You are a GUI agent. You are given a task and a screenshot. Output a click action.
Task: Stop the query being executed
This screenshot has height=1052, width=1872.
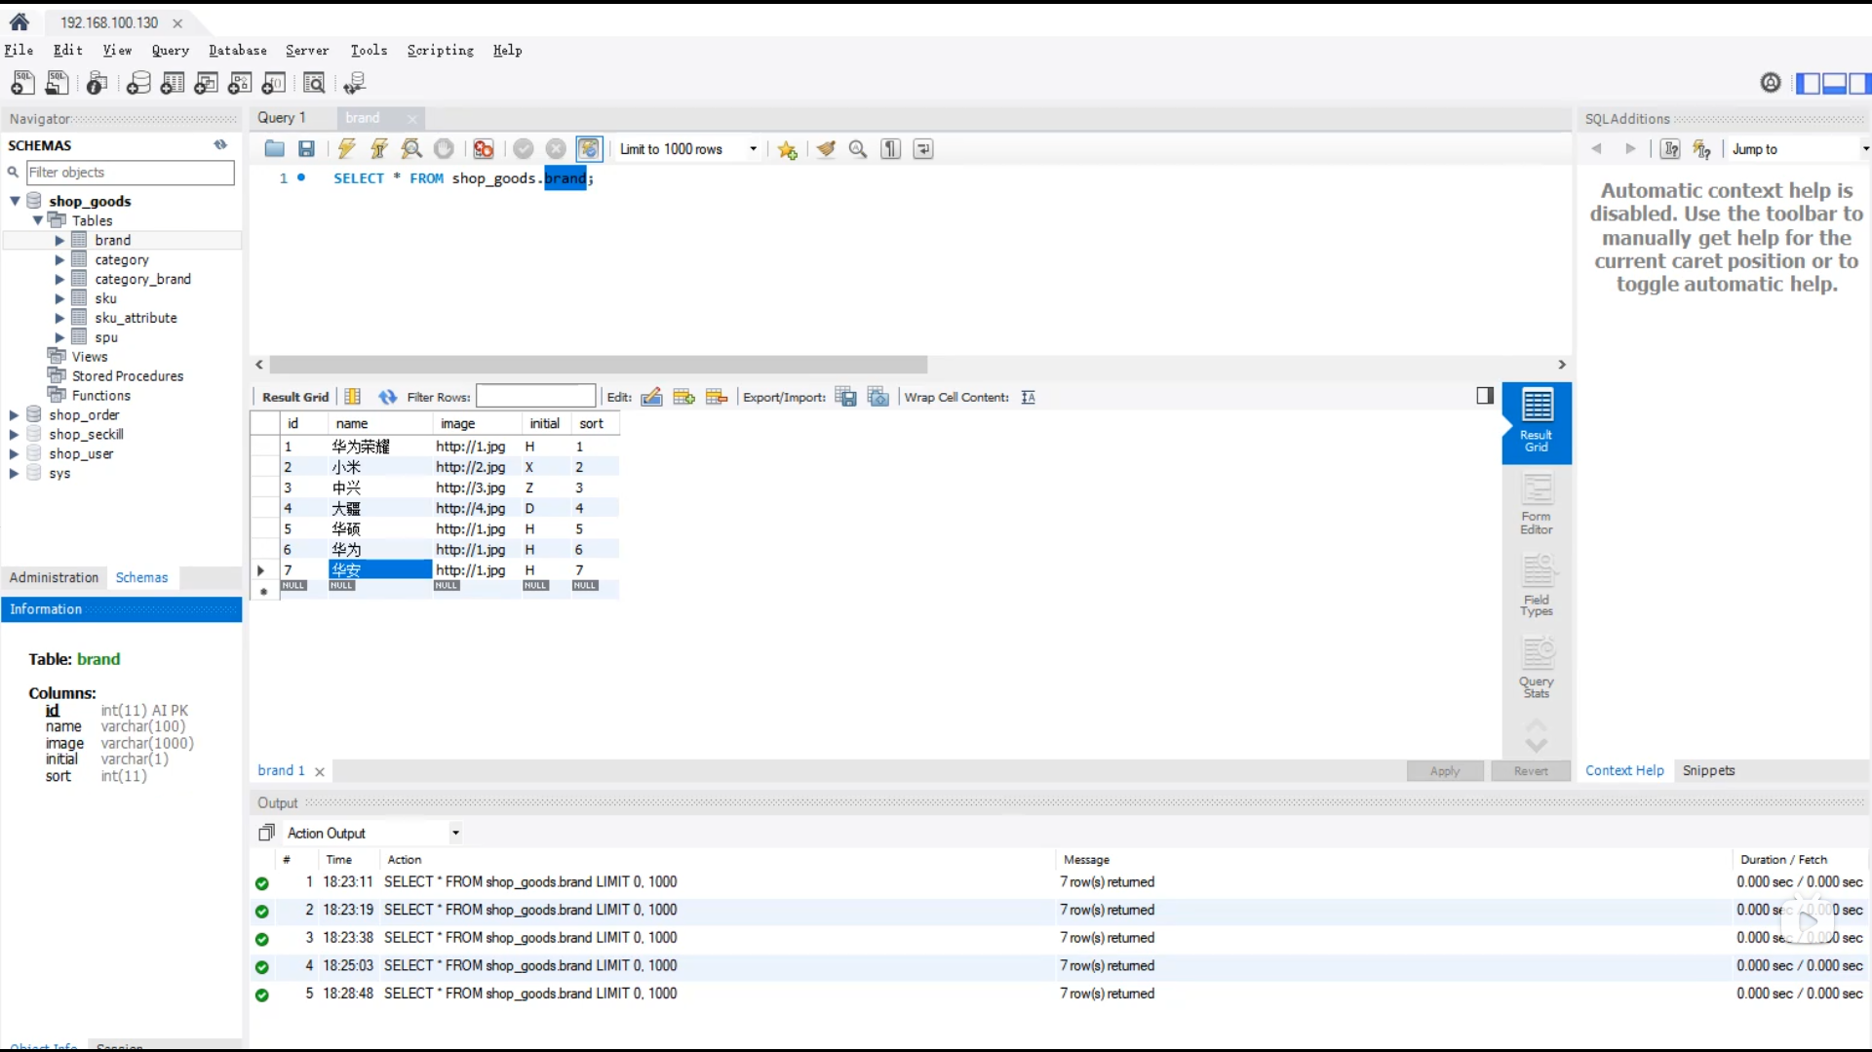coord(444,149)
